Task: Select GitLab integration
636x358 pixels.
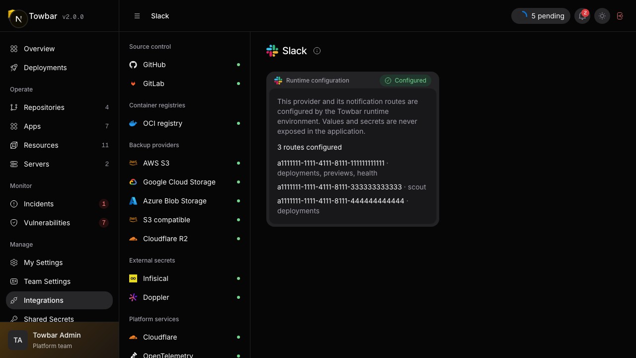Action: tap(184, 84)
